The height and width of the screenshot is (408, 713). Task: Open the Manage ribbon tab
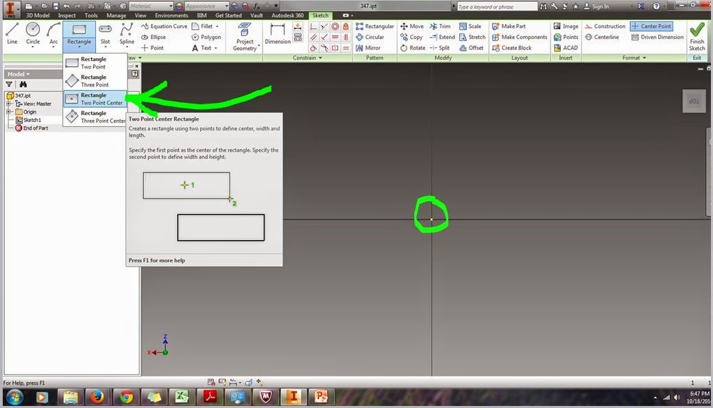click(x=116, y=16)
